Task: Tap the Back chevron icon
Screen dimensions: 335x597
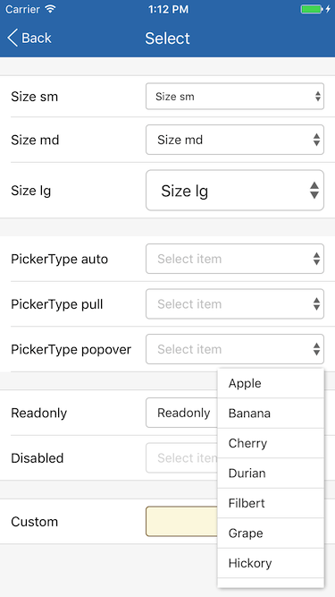Action: pos(13,38)
